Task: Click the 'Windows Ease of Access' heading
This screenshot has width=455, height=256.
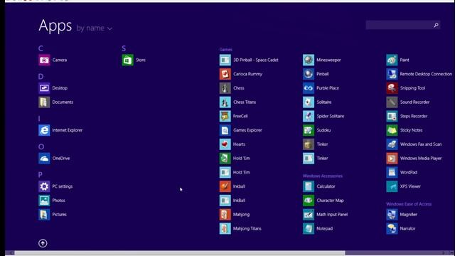Action: (x=409, y=204)
